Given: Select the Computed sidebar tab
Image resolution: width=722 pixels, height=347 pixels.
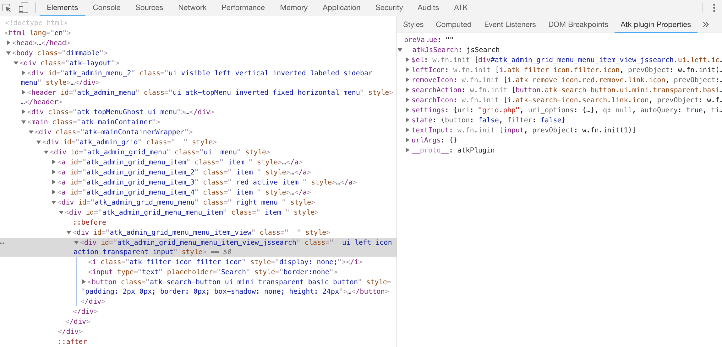Looking at the screenshot, I should (x=453, y=24).
